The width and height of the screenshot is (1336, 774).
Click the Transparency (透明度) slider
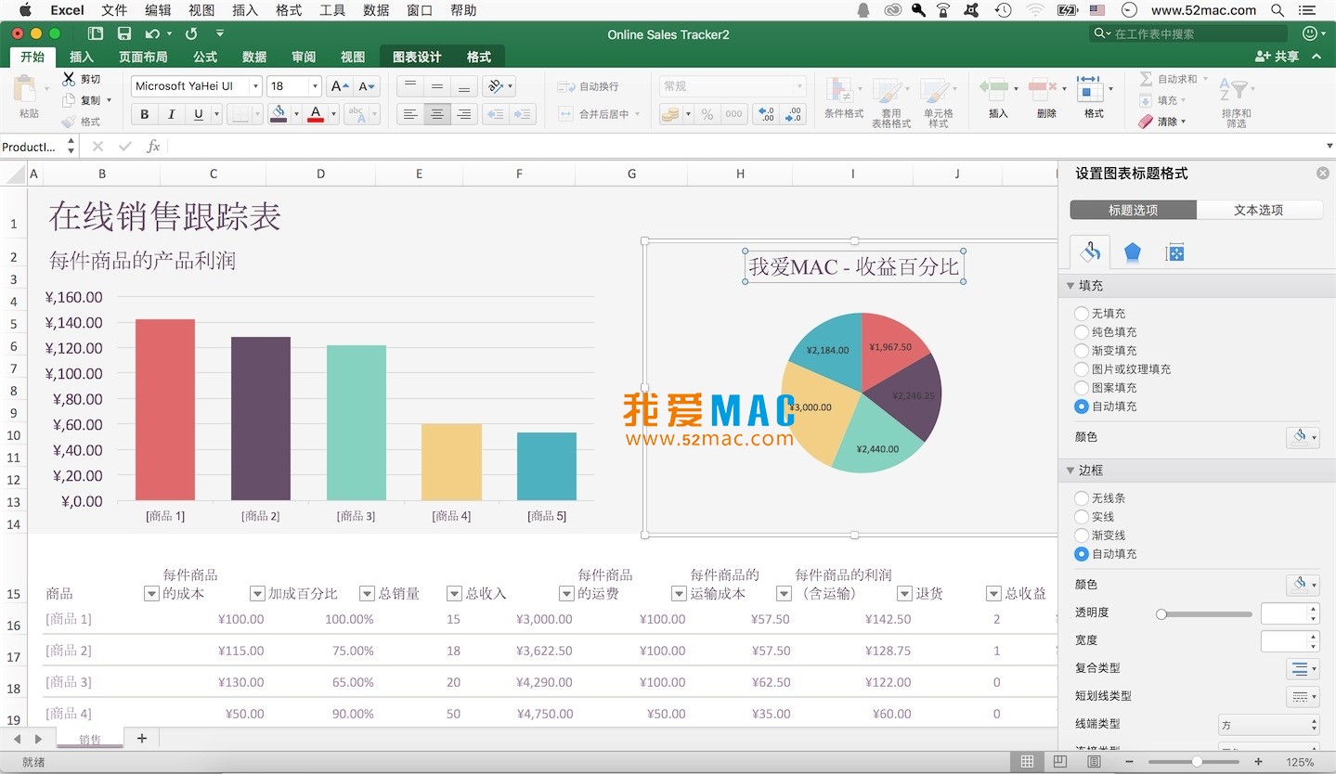tap(1206, 613)
